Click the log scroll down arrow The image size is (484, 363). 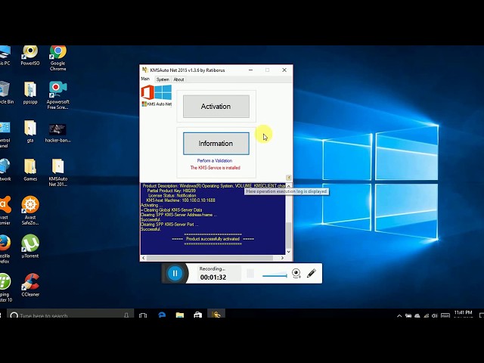[289, 252]
